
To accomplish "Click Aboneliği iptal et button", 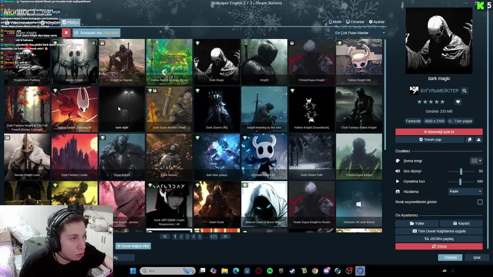I will coord(439,132).
